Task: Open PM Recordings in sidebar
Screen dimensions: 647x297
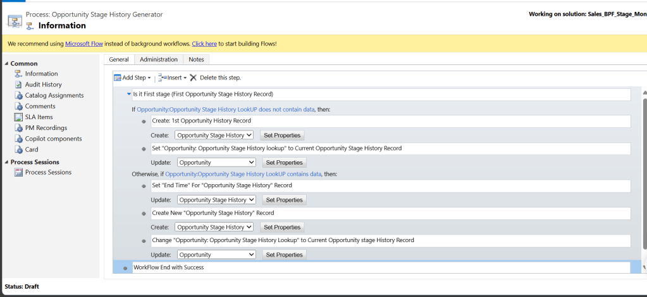Action: [x=46, y=128]
